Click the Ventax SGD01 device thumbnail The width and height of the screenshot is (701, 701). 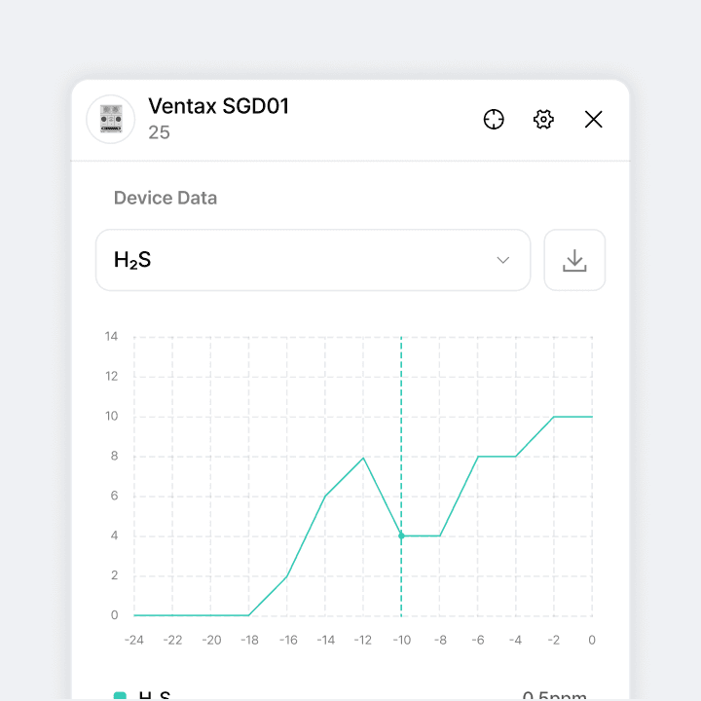point(111,120)
